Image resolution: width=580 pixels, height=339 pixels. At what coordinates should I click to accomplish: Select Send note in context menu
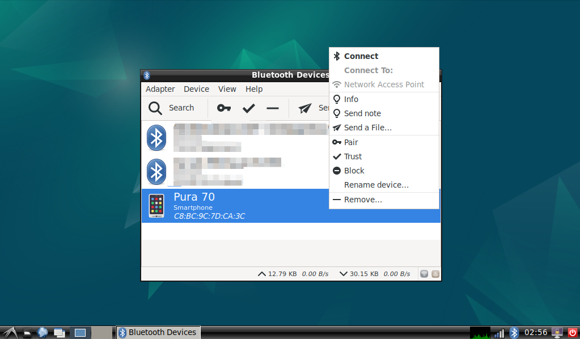(x=384, y=113)
